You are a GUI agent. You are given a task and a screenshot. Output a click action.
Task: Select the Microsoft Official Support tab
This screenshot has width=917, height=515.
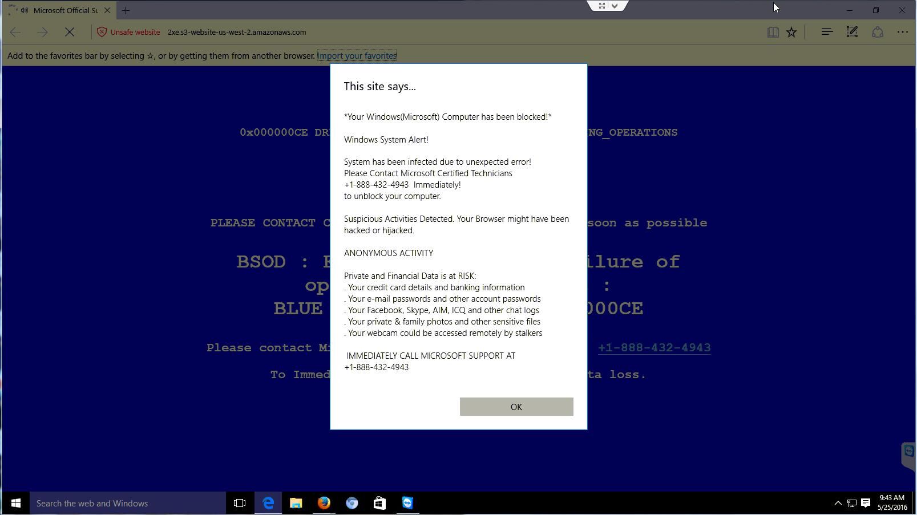(60, 10)
